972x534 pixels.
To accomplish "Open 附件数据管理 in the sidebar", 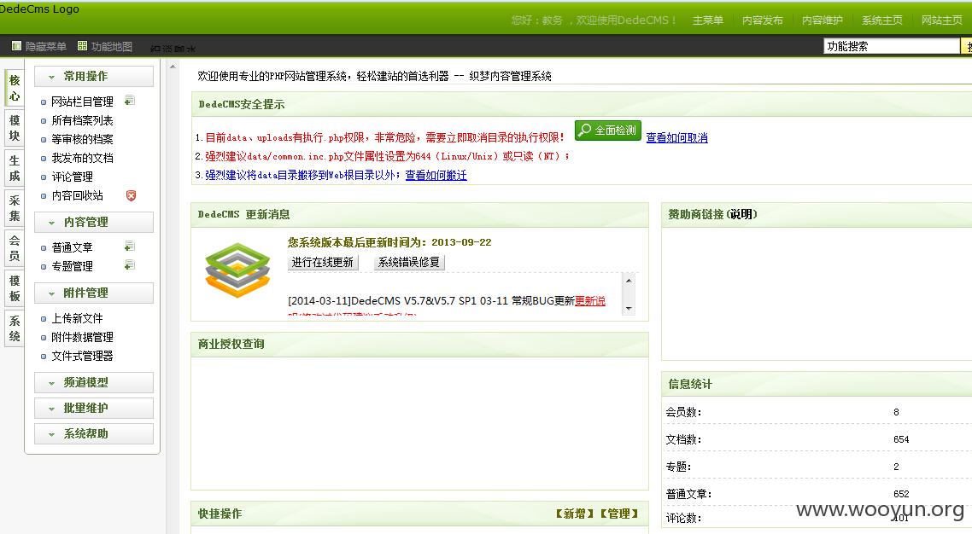I will pos(83,337).
